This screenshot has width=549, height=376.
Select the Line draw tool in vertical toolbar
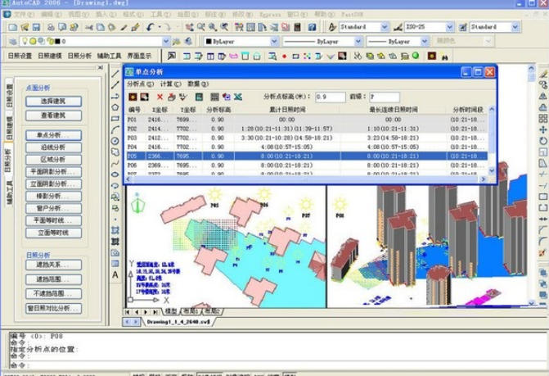(115, 74)
